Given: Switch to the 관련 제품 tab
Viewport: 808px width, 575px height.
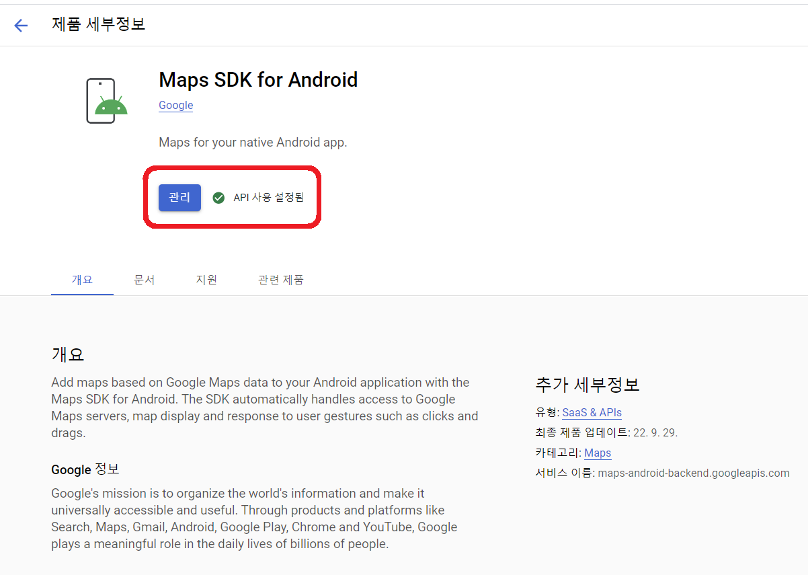Looking at the screenshot, I should (281, 280).
